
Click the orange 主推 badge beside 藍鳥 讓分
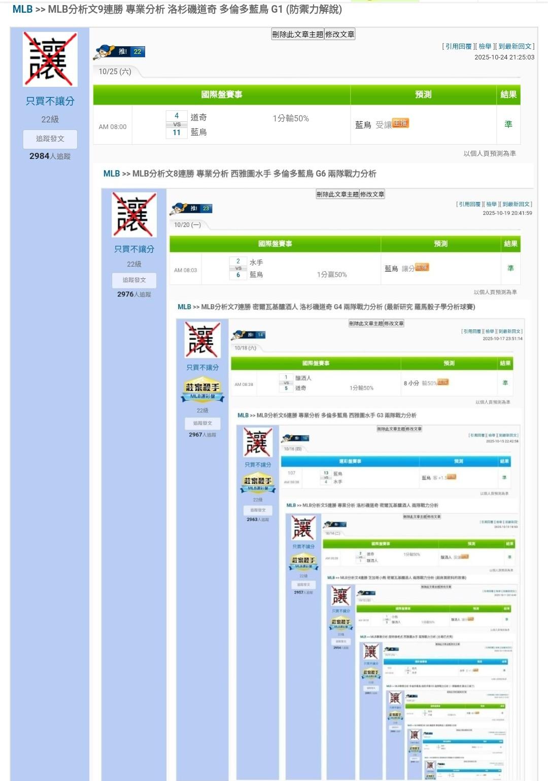coord(422,268)
